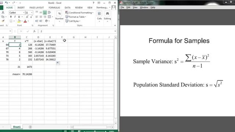Image resolution: width=235 pixels, height=132 pixels.
Task: Click the text Orientation icon
Action: point(47,21)
